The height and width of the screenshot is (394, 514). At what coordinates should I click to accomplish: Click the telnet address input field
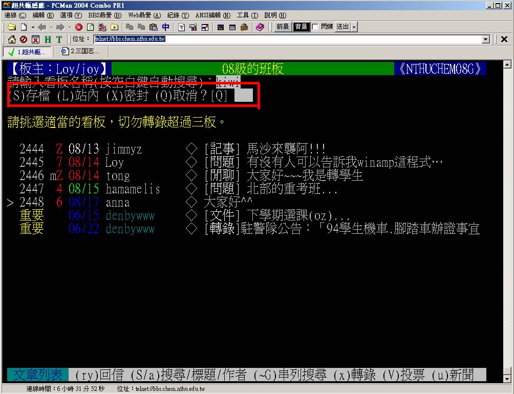[x=287, y=39]
